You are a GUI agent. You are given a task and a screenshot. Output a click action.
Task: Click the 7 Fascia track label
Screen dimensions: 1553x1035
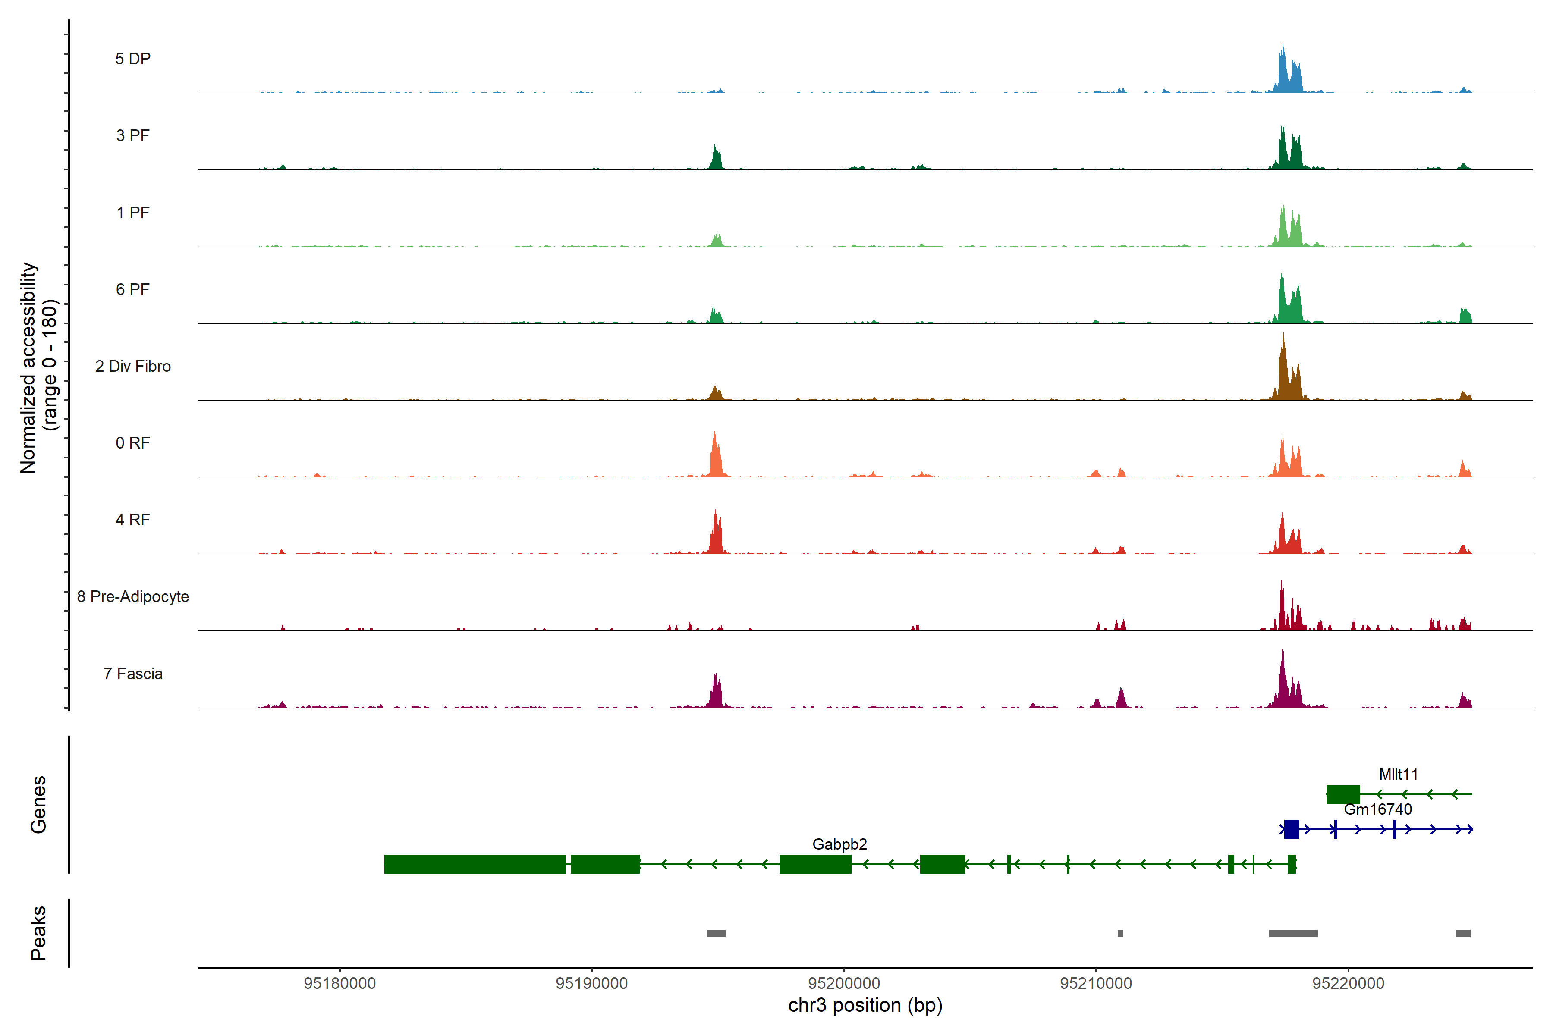[133, 674]
